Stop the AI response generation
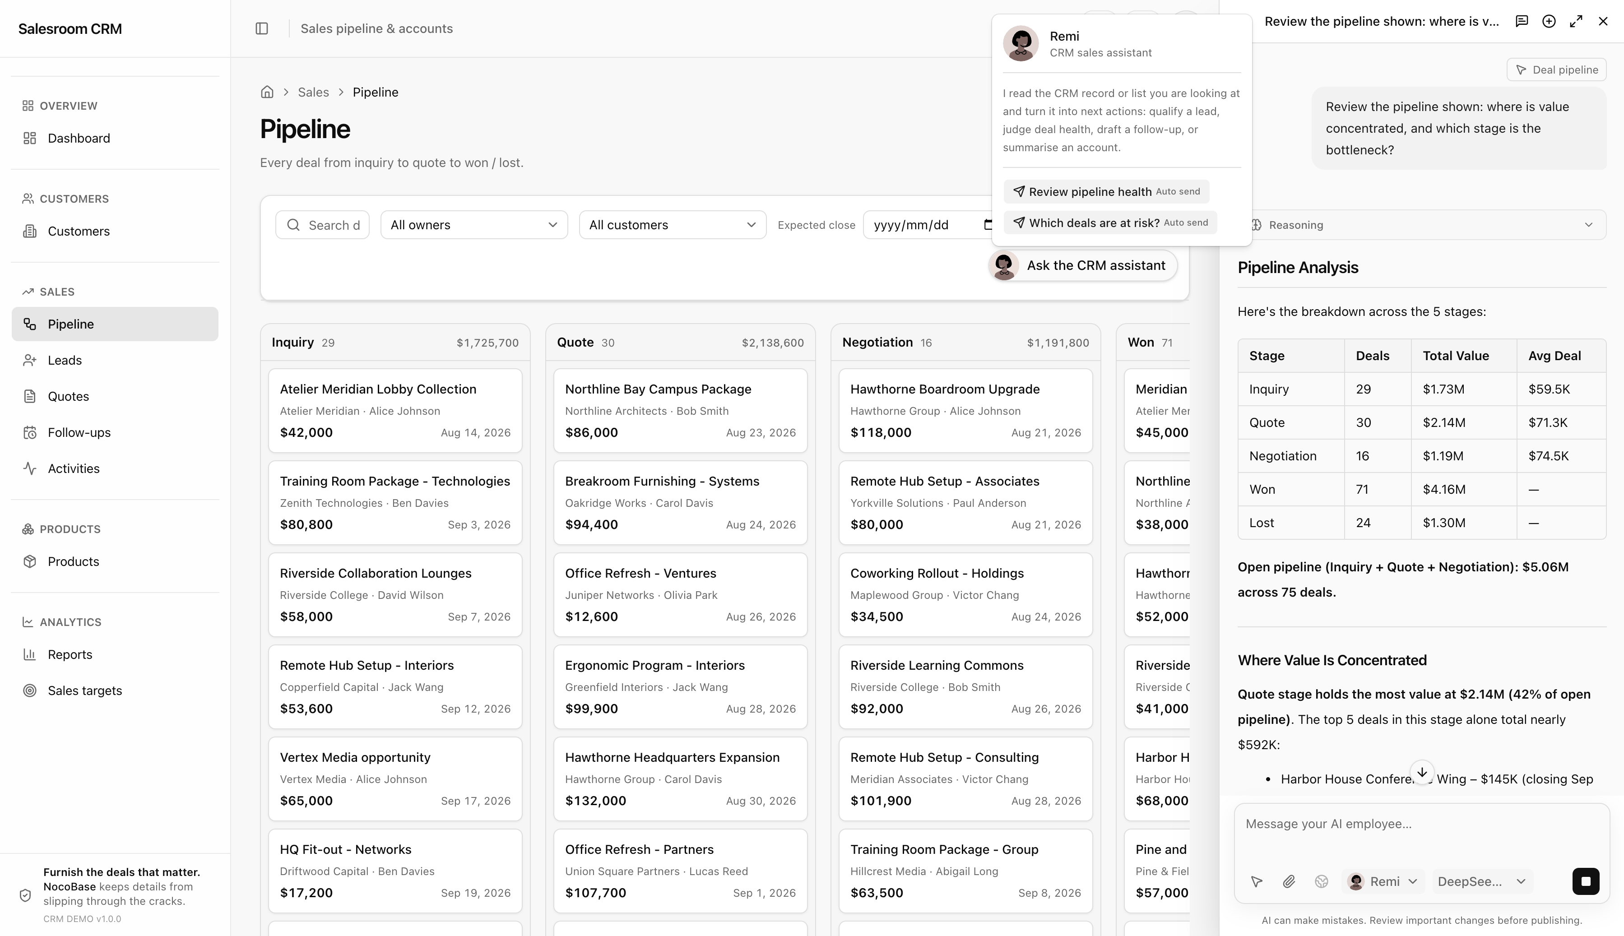 click(1586, 881)
